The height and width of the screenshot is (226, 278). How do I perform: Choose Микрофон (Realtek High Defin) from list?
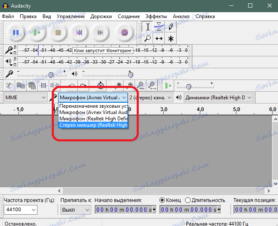click(93, 119)
